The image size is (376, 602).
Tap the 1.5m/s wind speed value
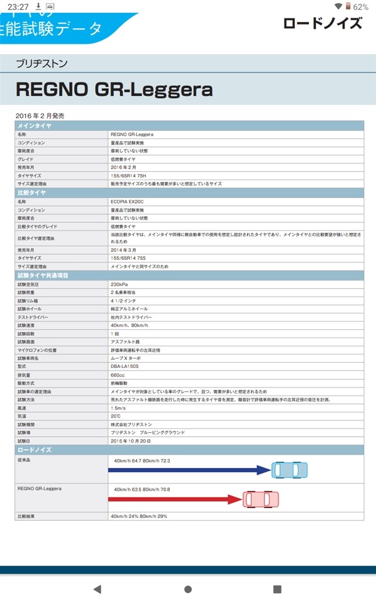(118, 408)
